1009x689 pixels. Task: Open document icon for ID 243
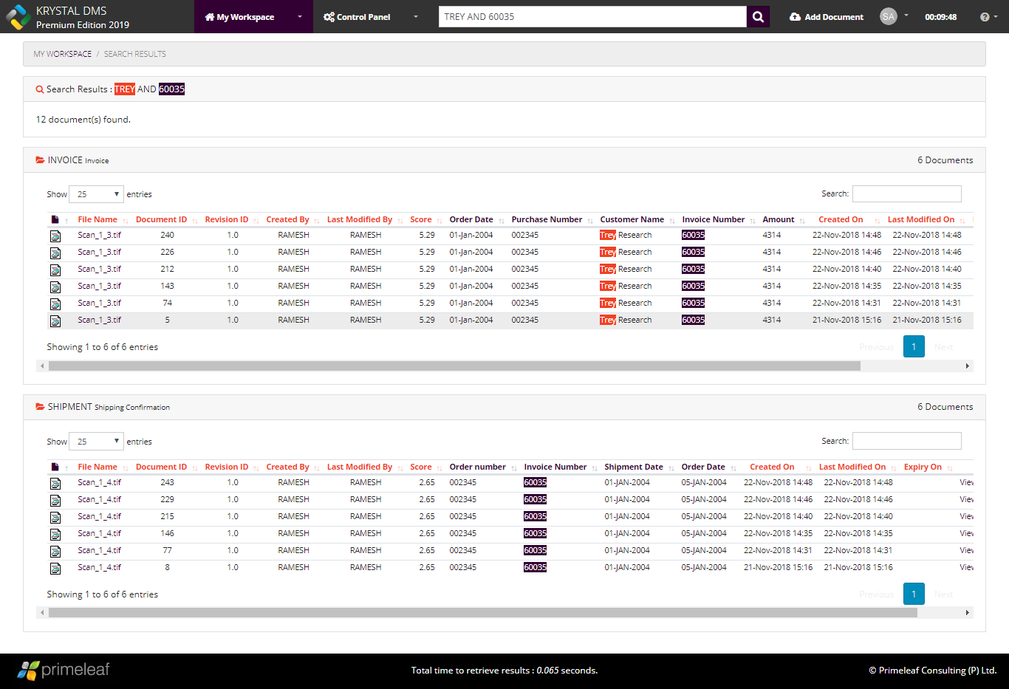(x=55, y=483)
